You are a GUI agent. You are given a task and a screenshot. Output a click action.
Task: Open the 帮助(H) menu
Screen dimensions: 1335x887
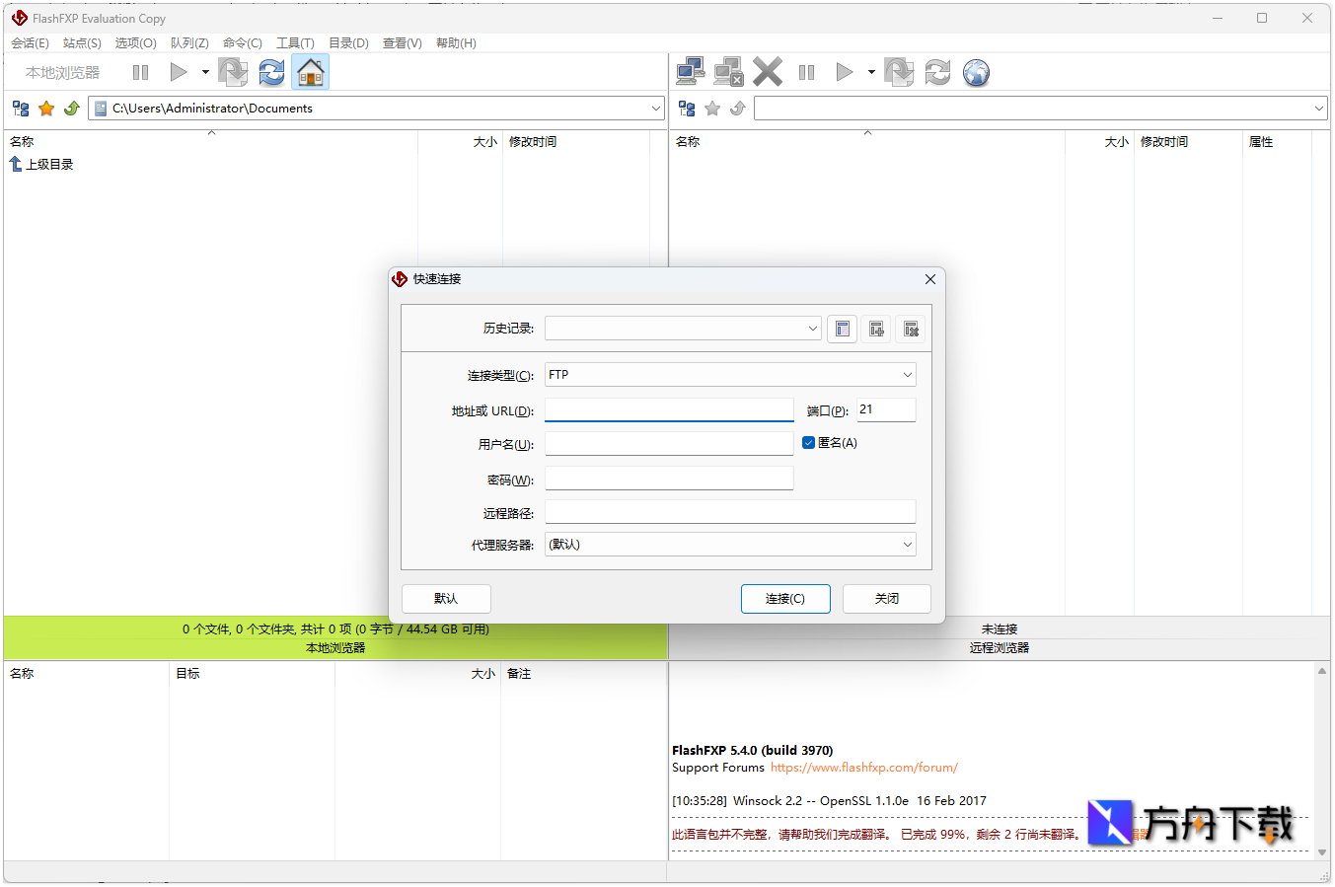pos(456,43)
